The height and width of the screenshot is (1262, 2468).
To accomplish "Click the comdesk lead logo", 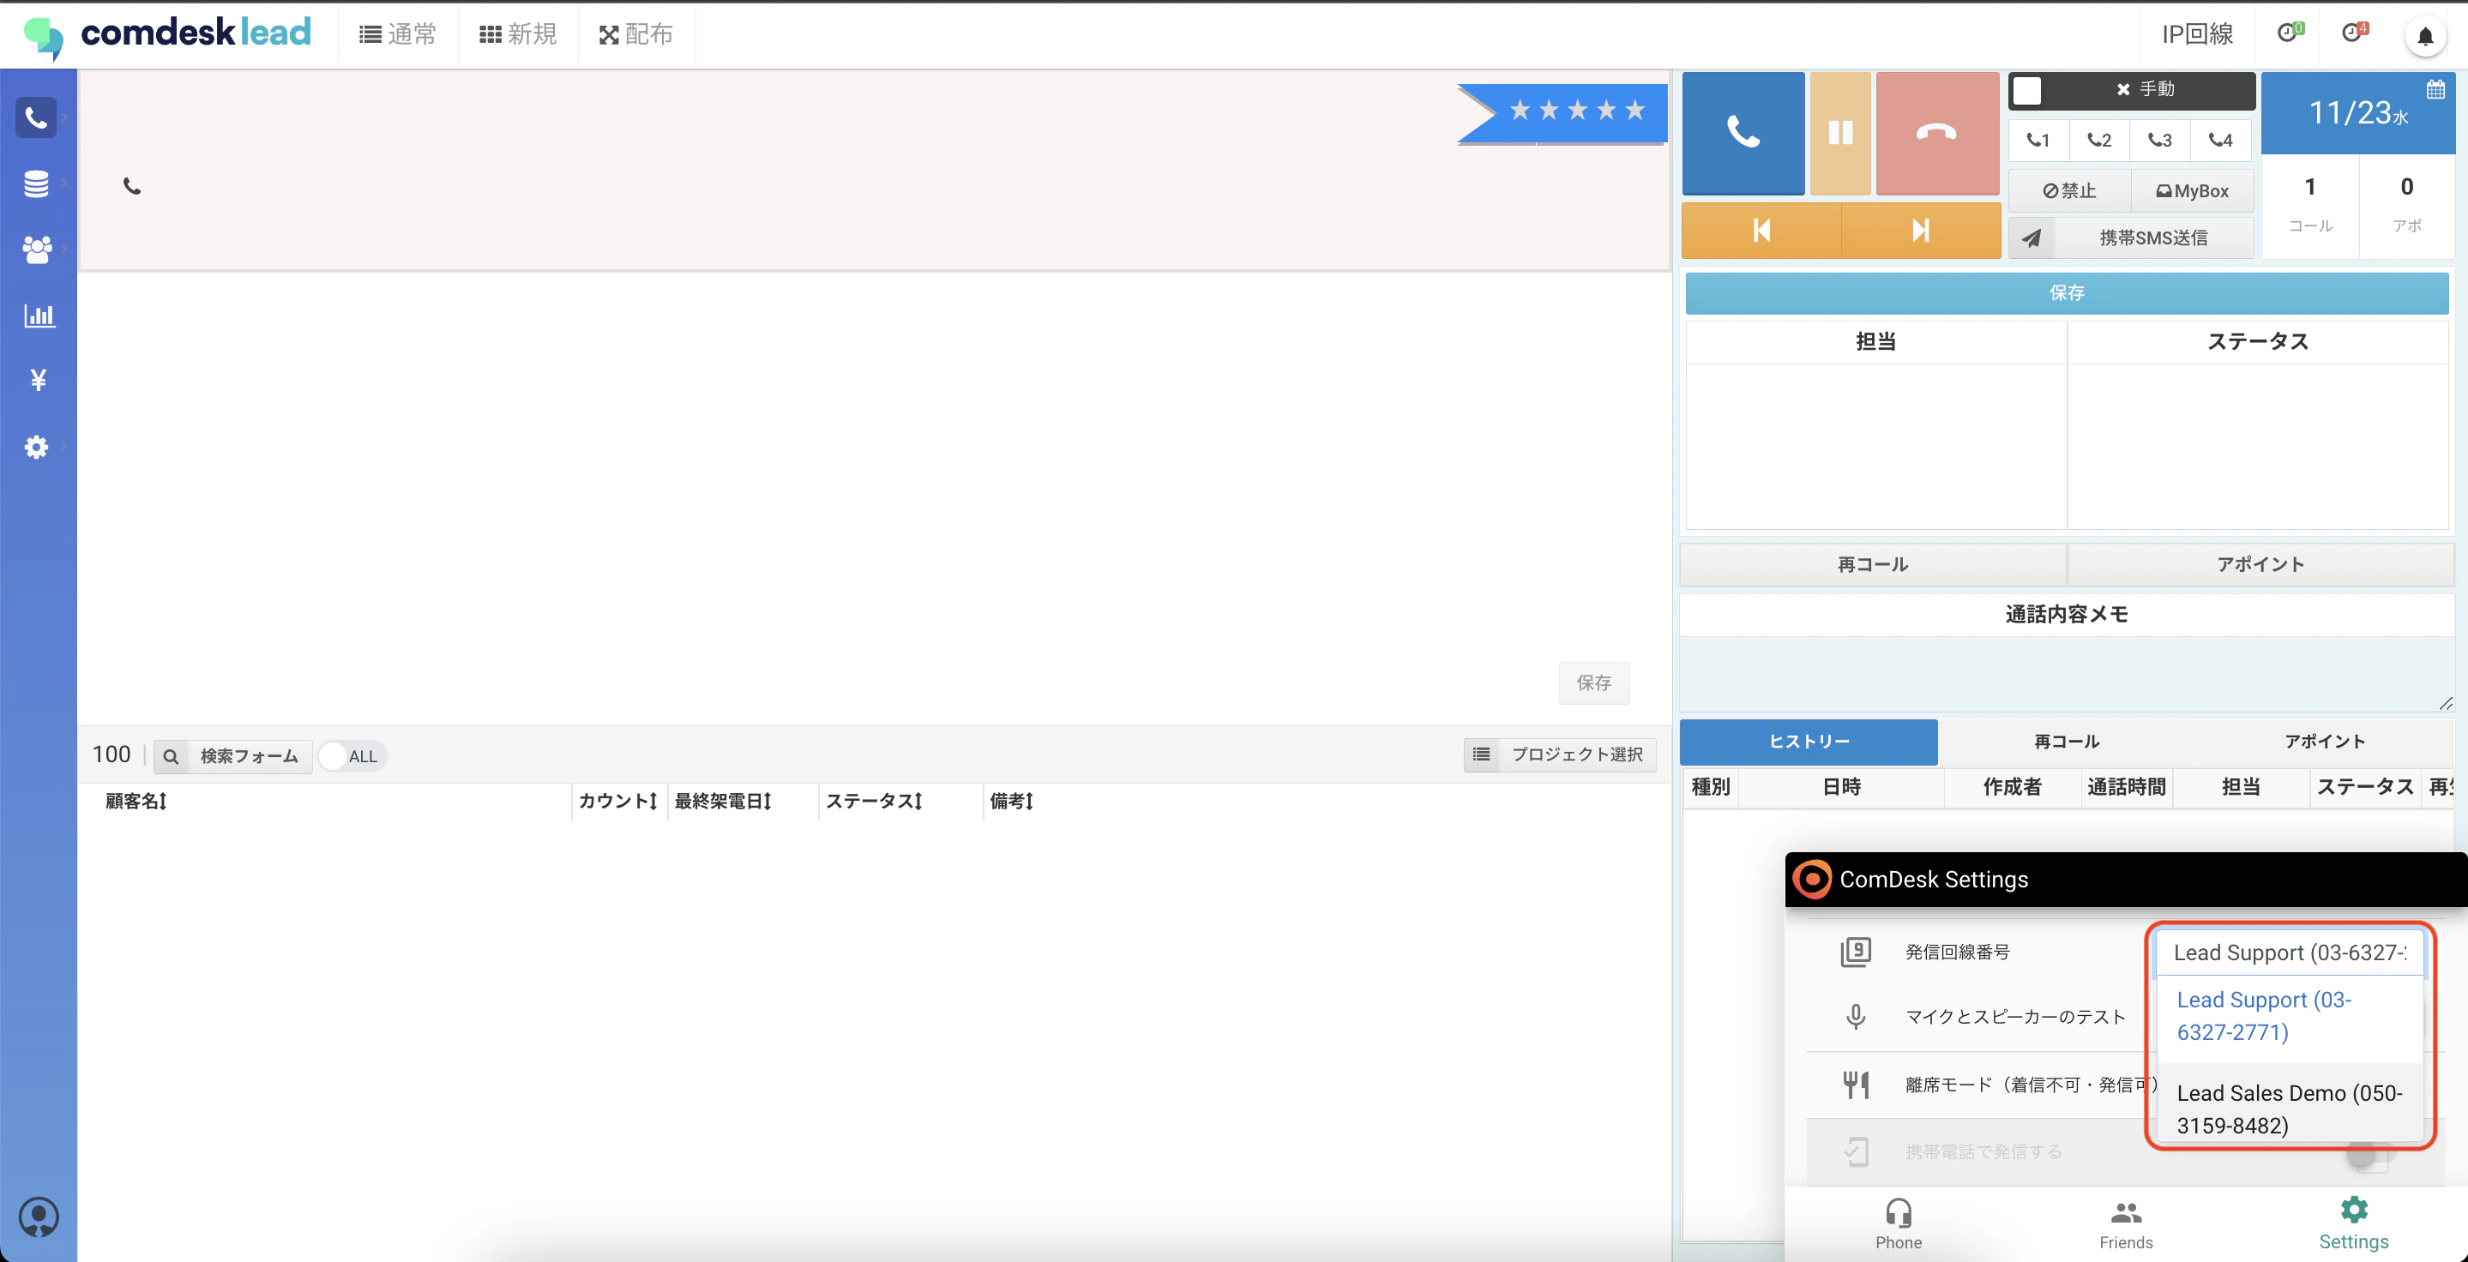I will point(168,34).
